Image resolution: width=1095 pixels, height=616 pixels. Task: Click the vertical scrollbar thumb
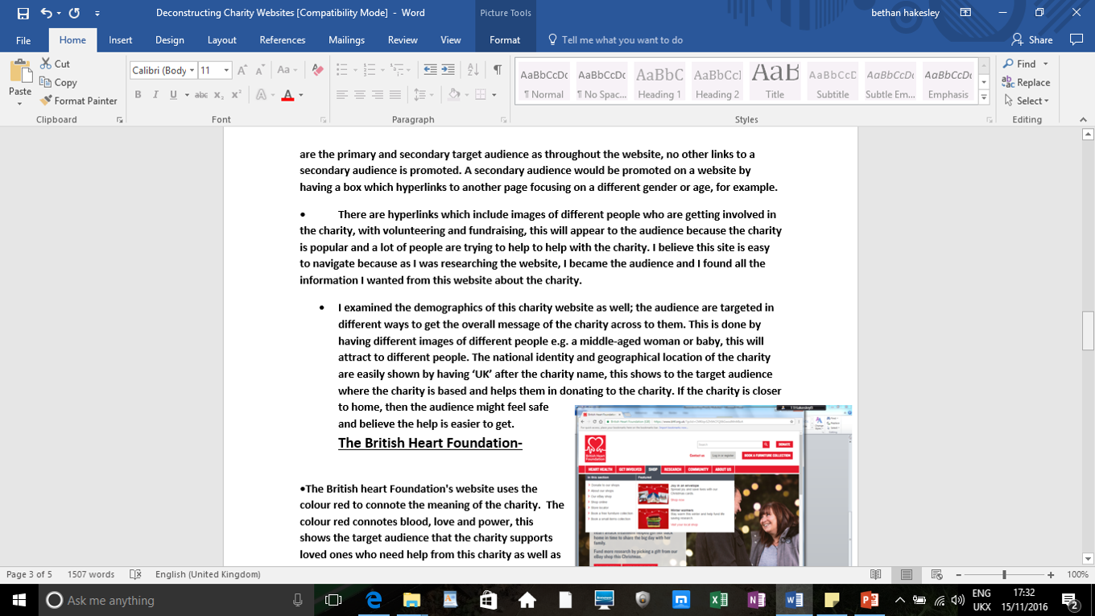click(1088, 330)
